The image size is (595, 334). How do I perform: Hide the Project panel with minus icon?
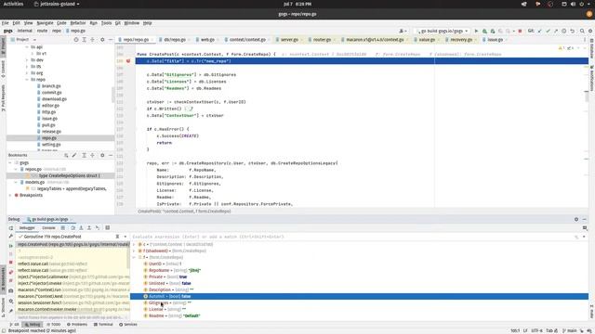pyautogui.click(x=111, y=40)
